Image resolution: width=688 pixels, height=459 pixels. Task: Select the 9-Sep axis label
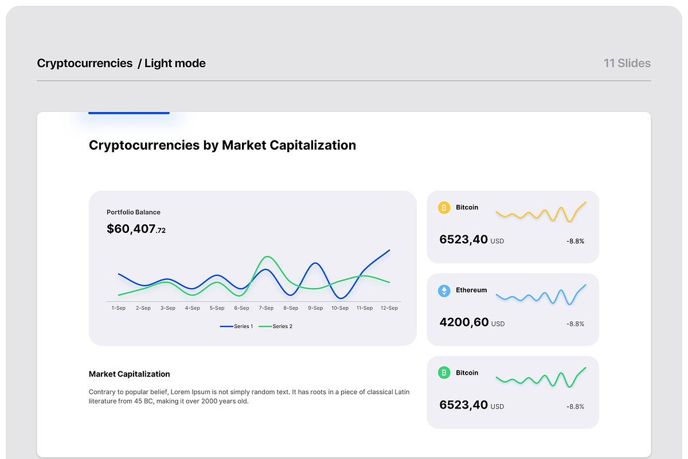[x=315, y=308]
